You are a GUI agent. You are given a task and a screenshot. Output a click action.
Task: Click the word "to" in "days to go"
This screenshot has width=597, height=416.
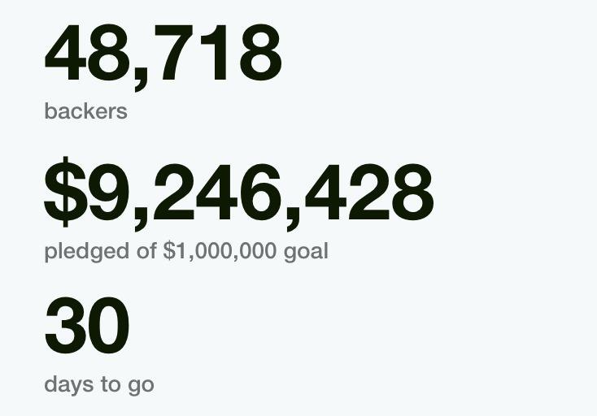coord(111,384)
